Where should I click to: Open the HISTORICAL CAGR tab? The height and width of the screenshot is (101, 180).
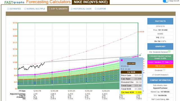pyautogui.click(x=82, y=9)
